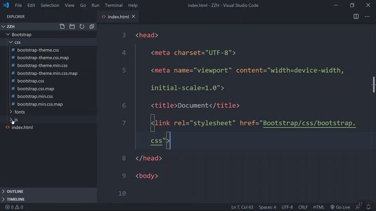Click line number 3 in the gutter

tap(124, 35)
